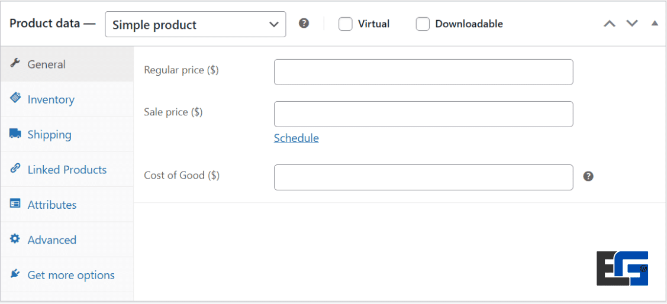
Task: Click the plug icon for Get more options
Action: pos(15,274)
